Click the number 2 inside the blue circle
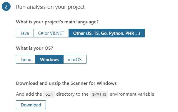The image size is (178, 112). coord(6,6)
